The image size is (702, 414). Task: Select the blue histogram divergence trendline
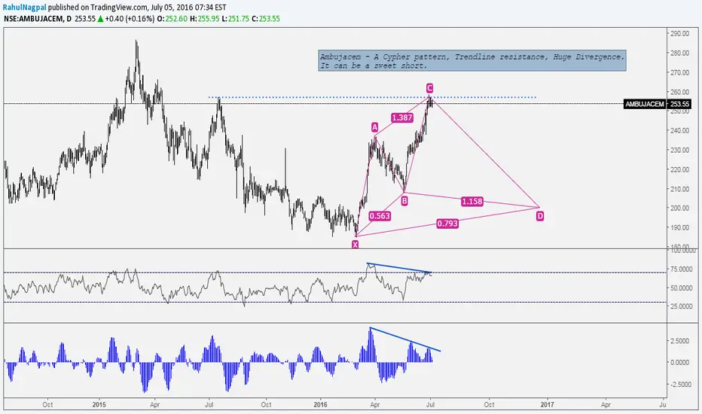[405, 339]
